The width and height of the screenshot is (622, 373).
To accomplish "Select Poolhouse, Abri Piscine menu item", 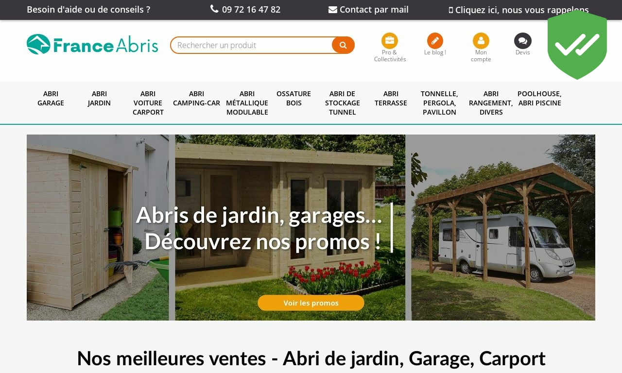I will coord(539,98).
